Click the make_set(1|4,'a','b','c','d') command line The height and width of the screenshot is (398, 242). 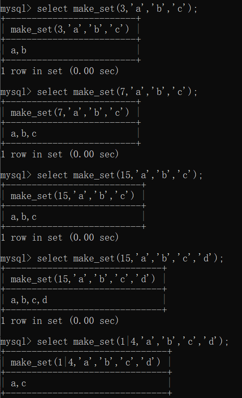(114, 342)
